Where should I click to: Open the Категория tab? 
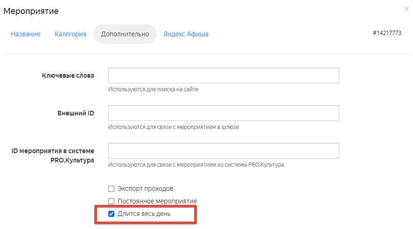coord(70,34)
